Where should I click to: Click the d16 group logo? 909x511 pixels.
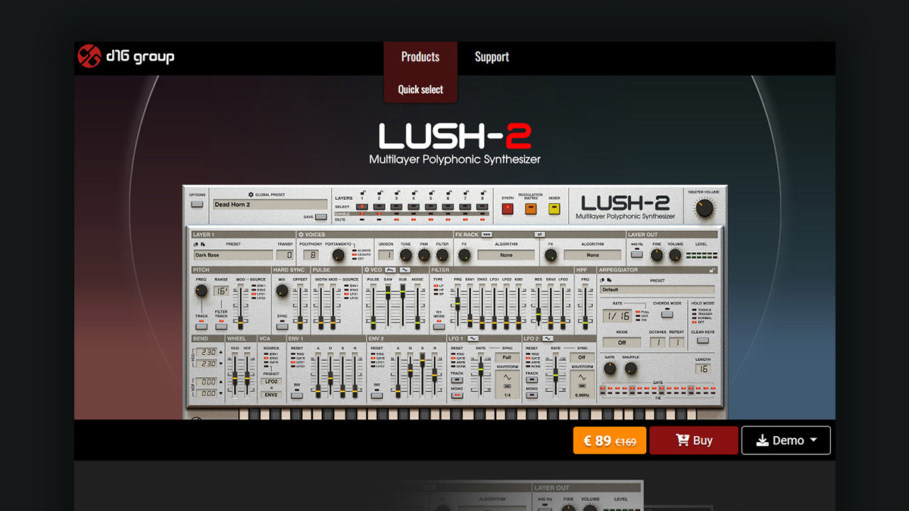click(126, 56)
